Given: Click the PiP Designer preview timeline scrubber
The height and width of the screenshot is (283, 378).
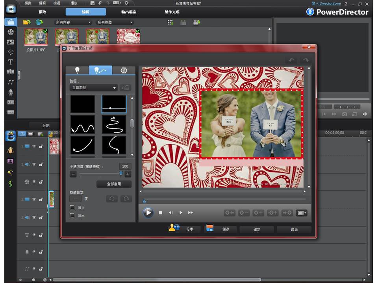Looking at the screenshot, I should tap(144, 201).
